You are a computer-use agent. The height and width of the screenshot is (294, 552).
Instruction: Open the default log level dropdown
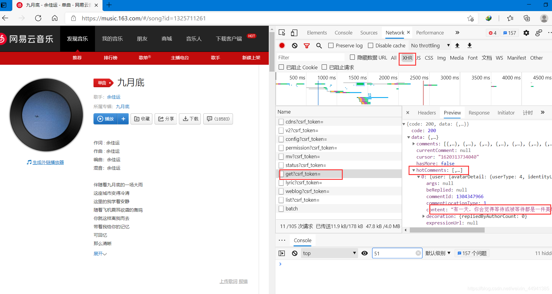[438, 253]
